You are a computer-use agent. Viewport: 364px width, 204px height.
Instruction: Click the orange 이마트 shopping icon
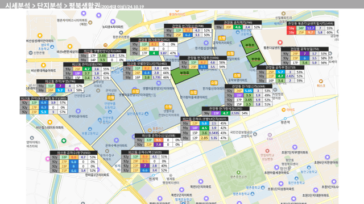pyautogui.click(x=283, y=110)
